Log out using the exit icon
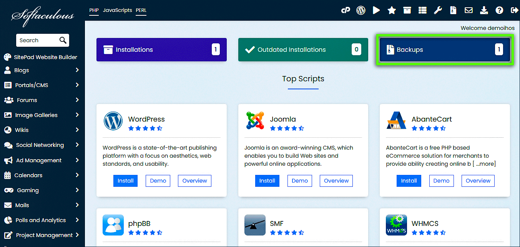The width and height of the screenshot is (520, 247). (x=514, y=10)
